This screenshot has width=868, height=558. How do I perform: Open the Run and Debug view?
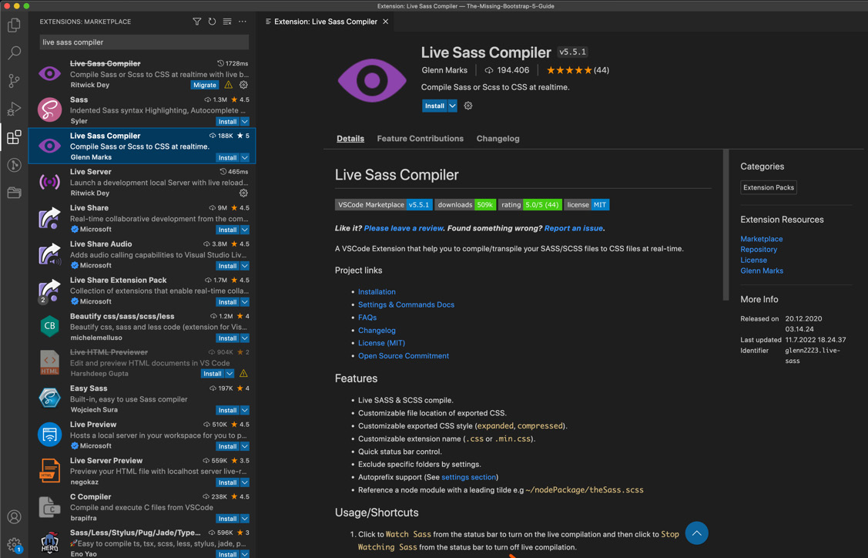pos(13,109)
